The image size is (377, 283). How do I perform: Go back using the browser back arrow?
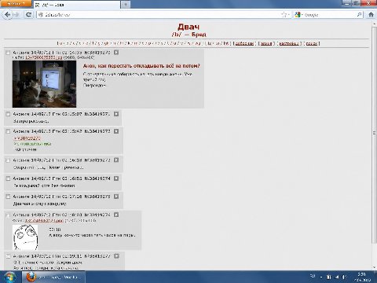click(x=8, y=15)
